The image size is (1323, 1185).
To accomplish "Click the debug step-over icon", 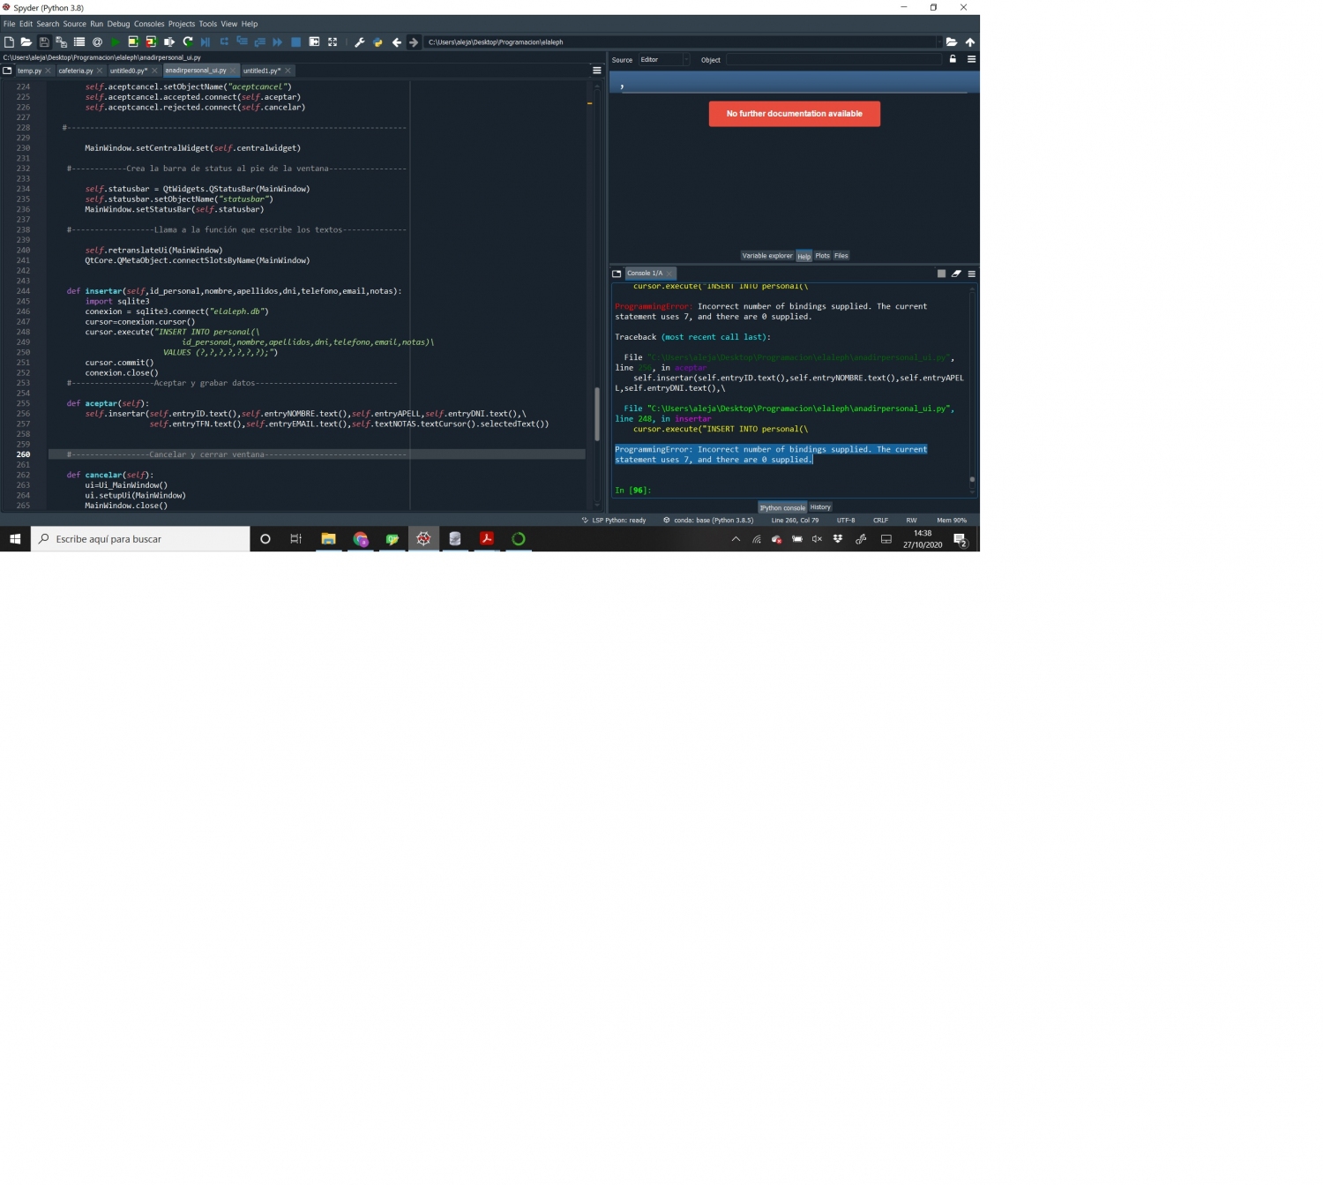I will coord(224,41).
